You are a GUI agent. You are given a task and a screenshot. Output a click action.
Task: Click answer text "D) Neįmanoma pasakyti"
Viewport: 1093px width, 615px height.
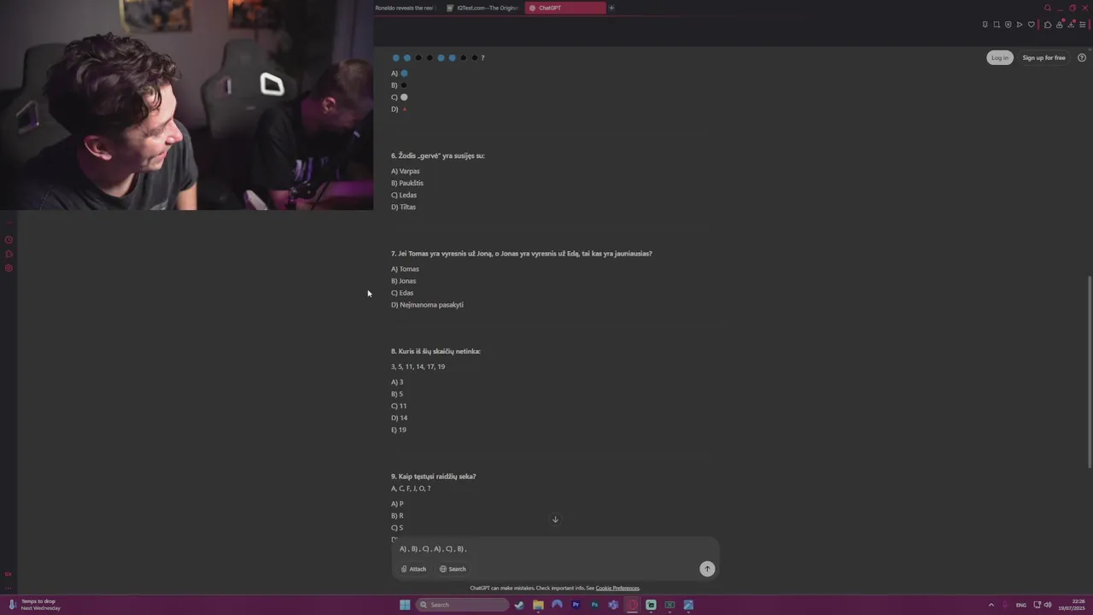[427, 305]
